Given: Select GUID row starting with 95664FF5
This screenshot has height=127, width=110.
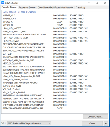Looking at the screenshot, I should 55,102.
